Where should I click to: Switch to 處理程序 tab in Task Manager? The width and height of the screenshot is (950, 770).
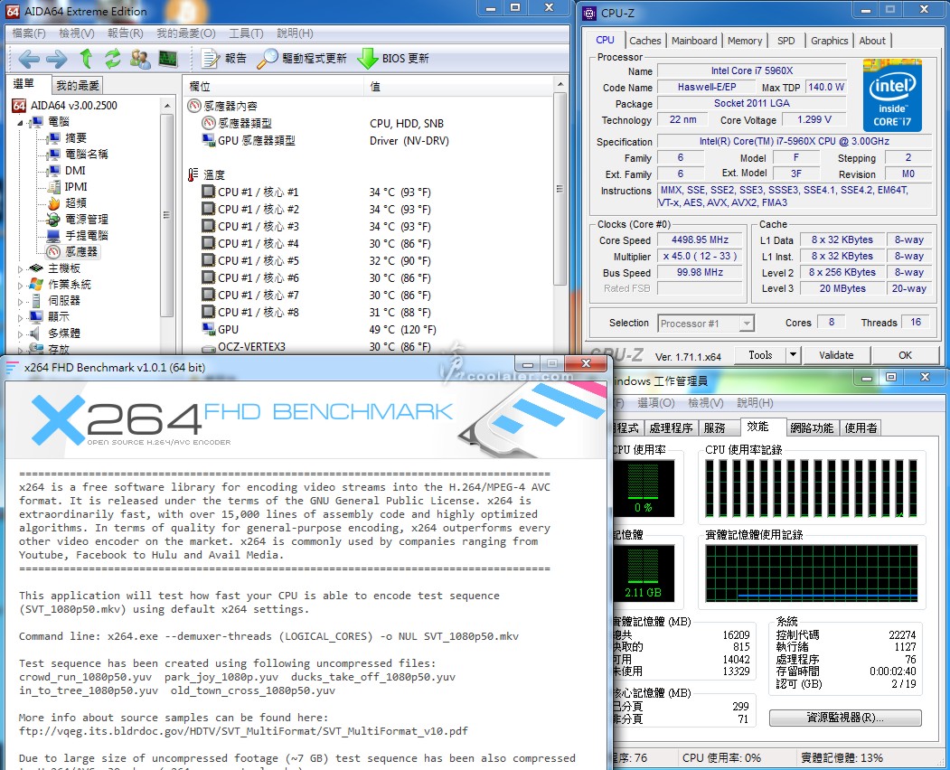tap(671, 428)
